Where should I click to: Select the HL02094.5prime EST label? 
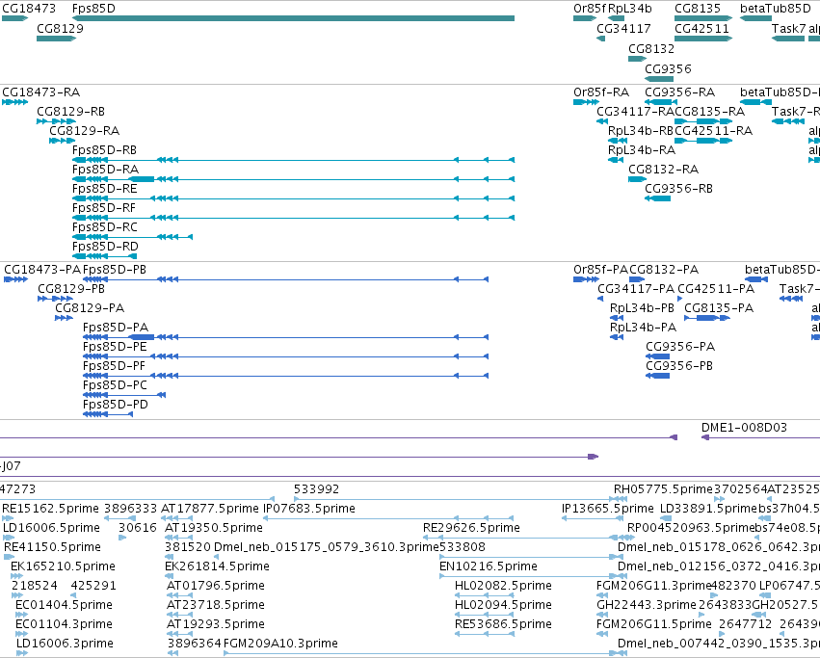(504, 605)
